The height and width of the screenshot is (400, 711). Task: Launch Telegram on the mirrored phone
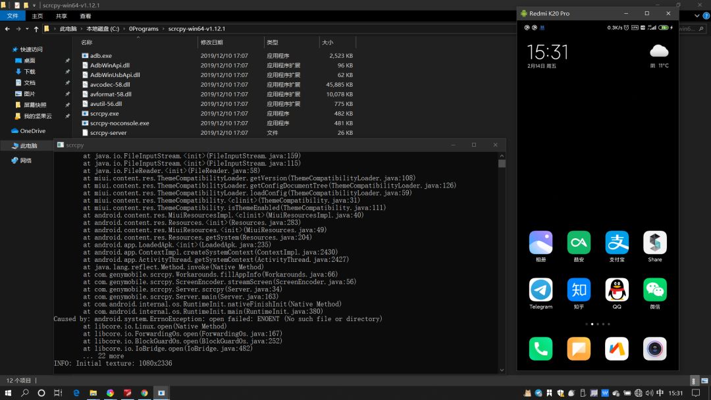540,289
